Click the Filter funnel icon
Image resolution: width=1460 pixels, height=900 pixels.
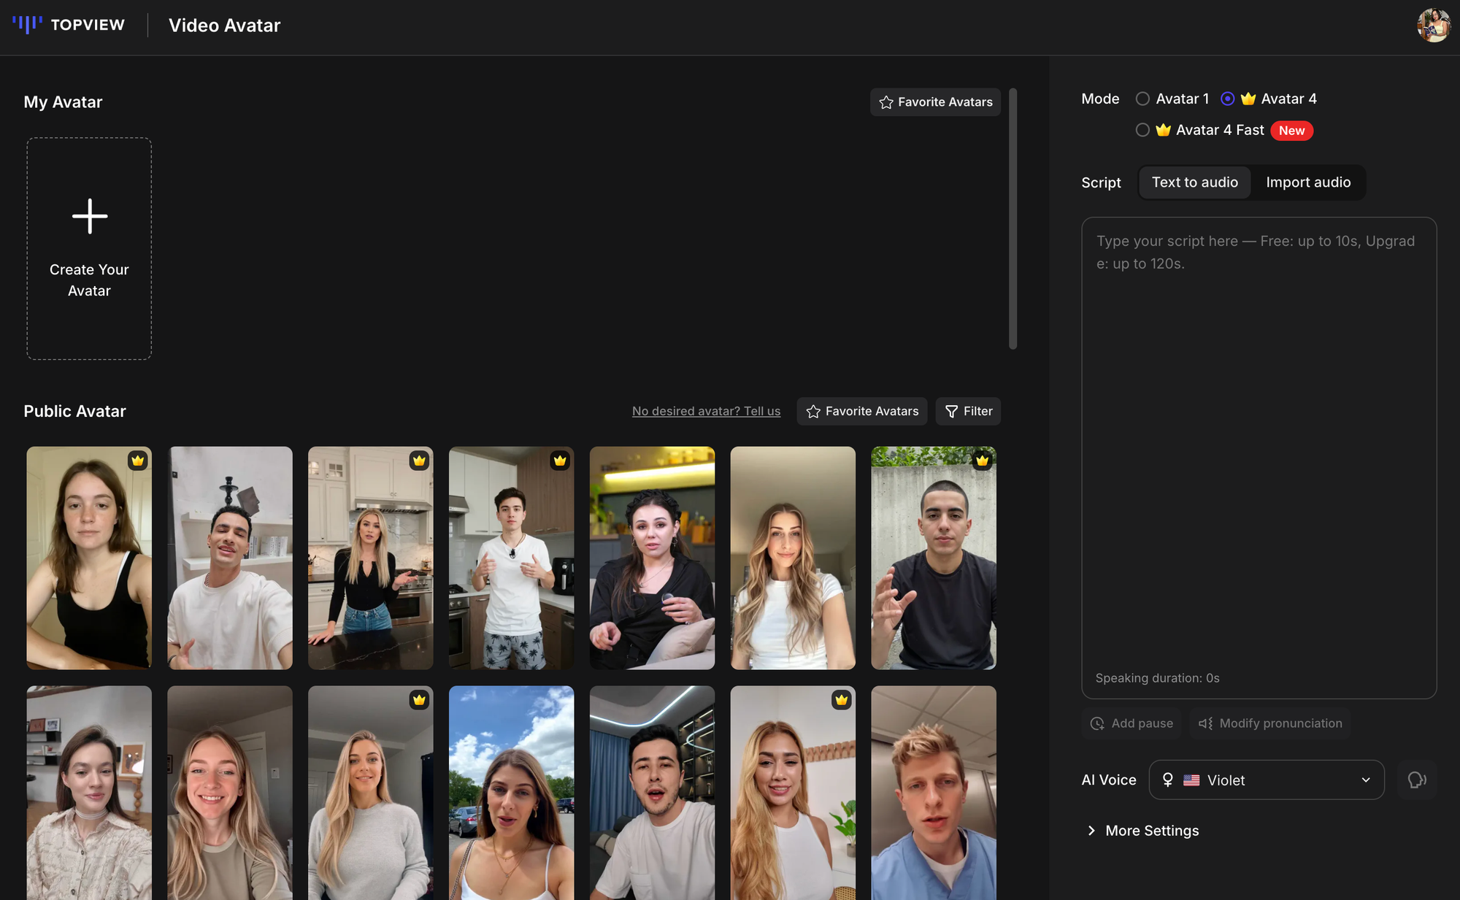pos(951,412)
